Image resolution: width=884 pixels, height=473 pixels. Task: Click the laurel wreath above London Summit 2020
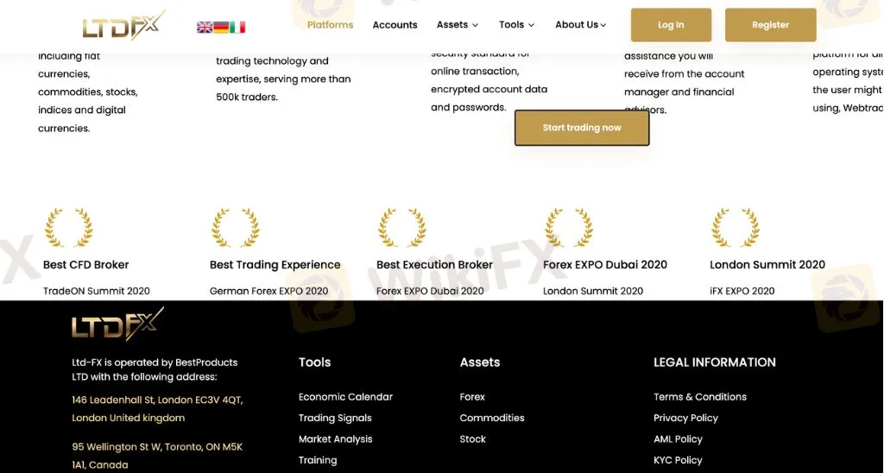(736, 228)
